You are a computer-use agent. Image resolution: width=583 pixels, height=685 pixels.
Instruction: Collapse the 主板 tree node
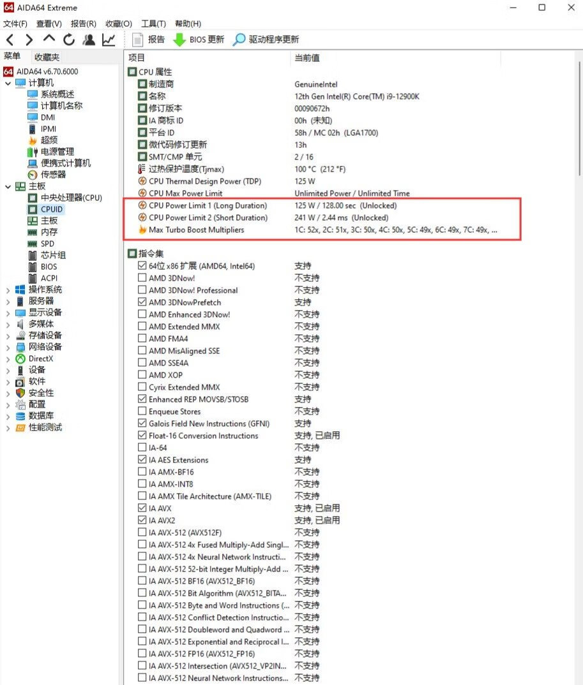click(x=8, y=186)
